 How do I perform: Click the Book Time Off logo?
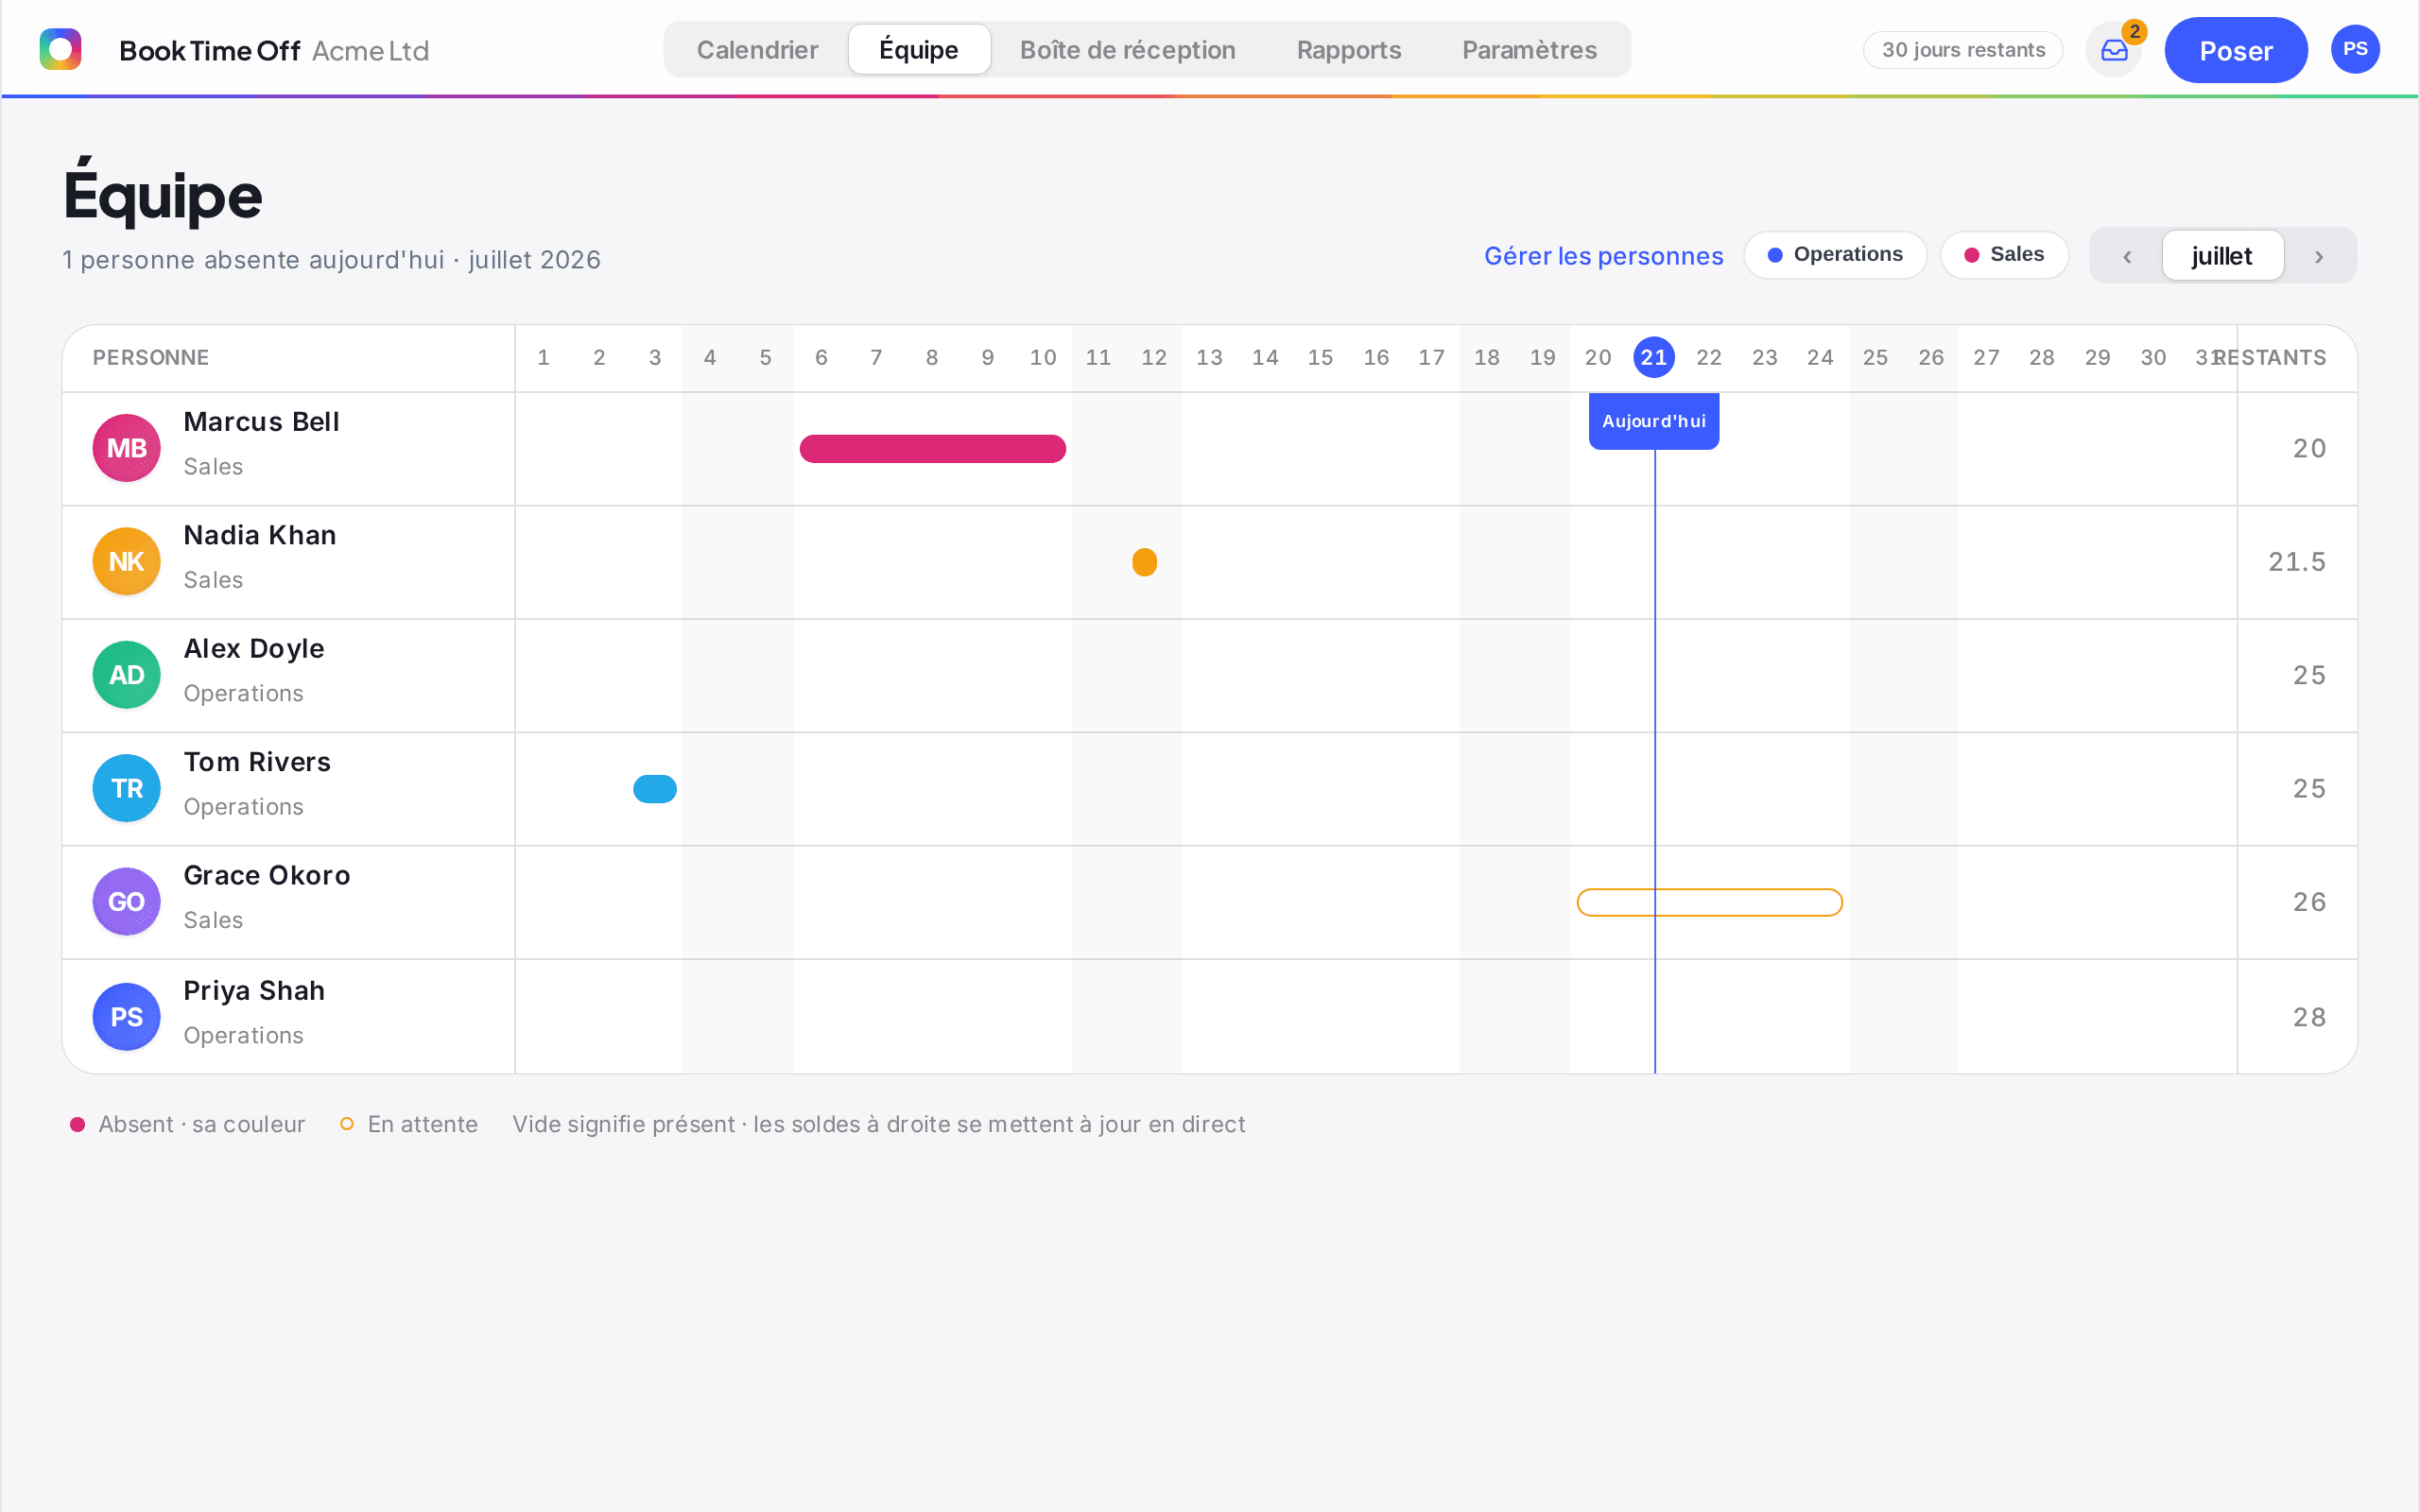[60, 49]
